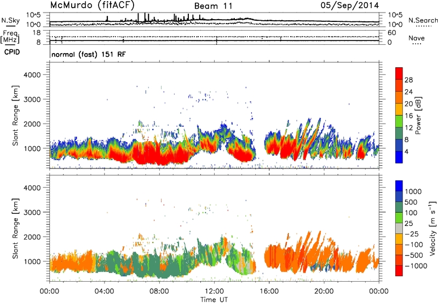Select the 04:00 time tick label

click(x=104, y=292)
